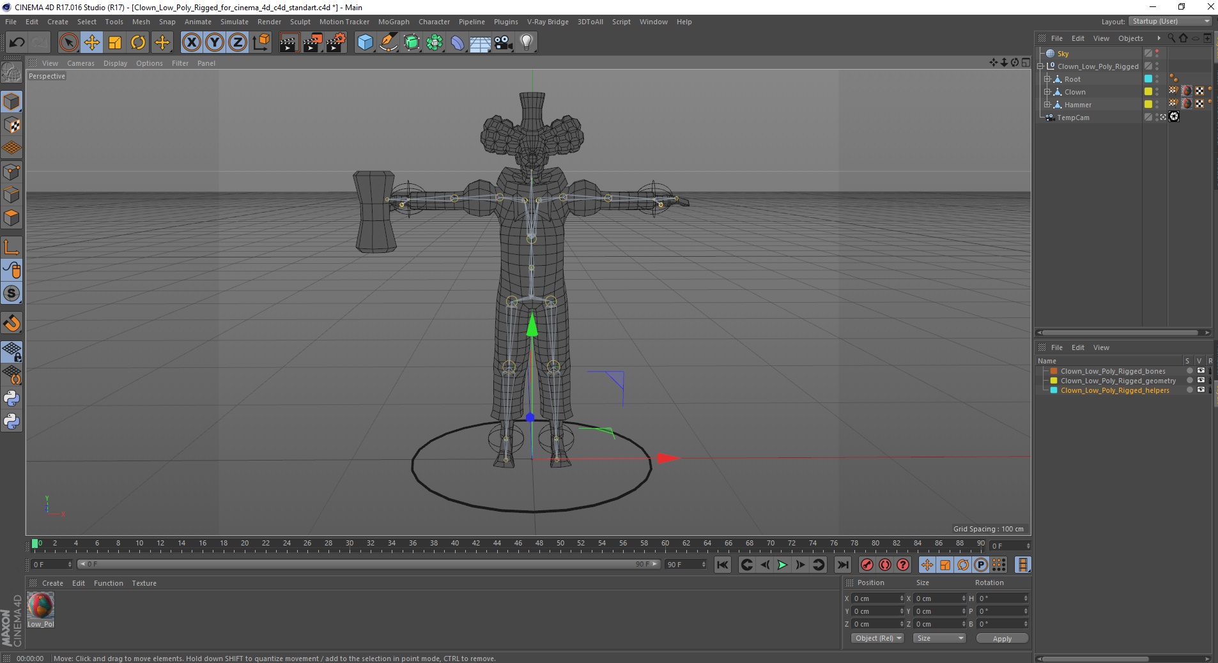Switch to Model mode in left palette
The width and height of the screenshot is (1218, 663).
coord(12,102)
